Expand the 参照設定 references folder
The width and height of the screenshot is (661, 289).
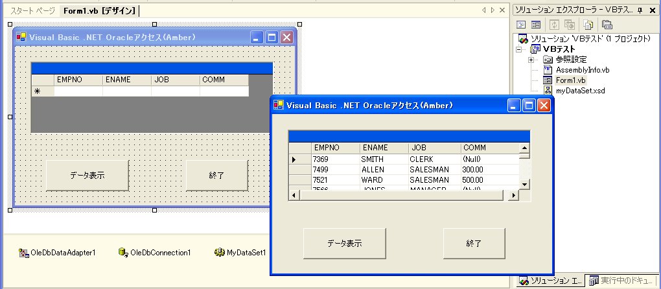pyautogui.click(x=531, y=60)
